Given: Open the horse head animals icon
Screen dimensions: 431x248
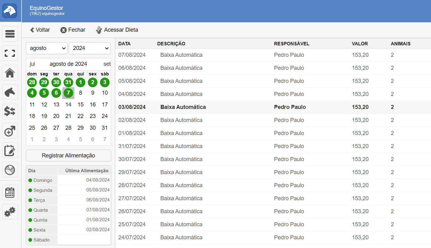Looking at the screenshot, I should point(10,92).
